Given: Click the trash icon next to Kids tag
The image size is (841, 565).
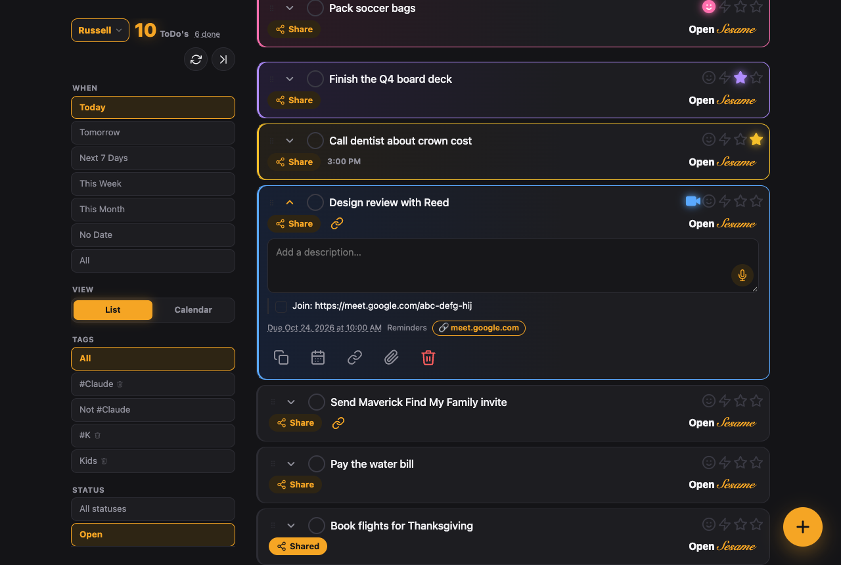Looking at the screenshot, I should tap(104, 461).
